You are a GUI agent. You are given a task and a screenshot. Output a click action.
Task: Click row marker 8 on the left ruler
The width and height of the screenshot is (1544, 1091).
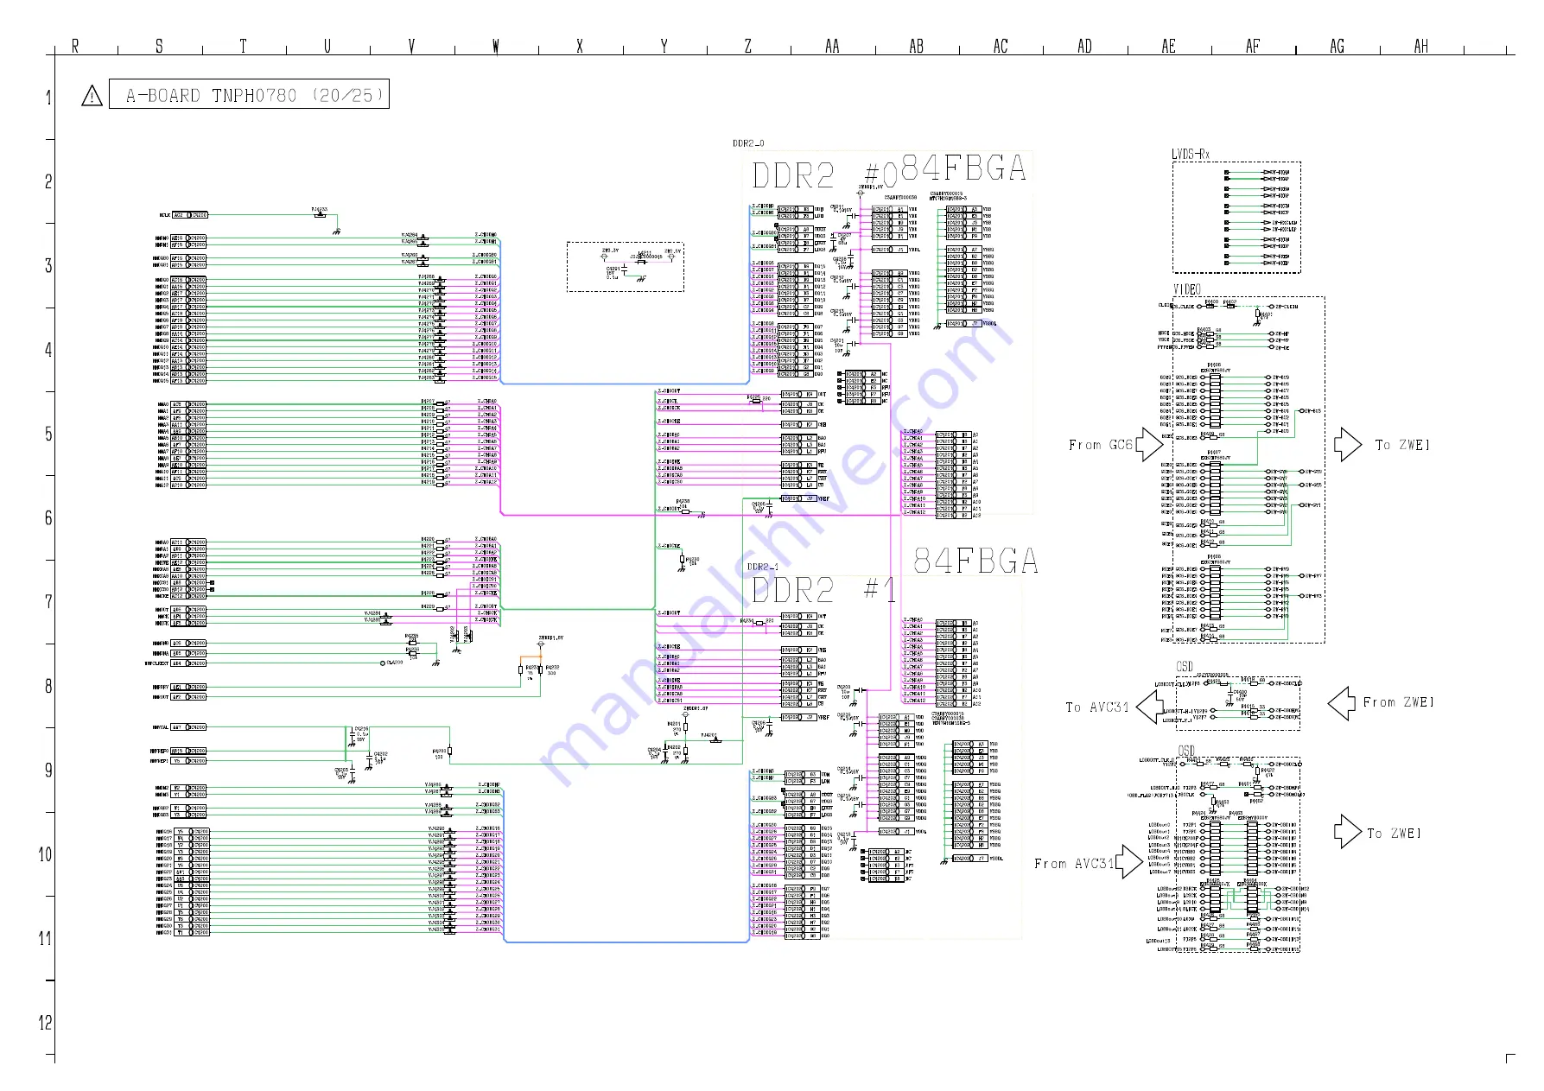pyautogui.click(x=48, y=686)
